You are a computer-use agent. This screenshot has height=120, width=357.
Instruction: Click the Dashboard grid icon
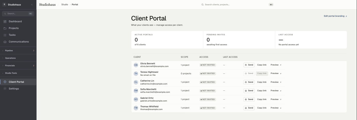point(5,21)
